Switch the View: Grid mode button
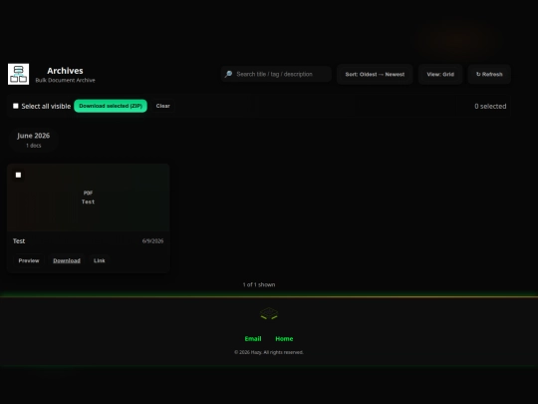This screenshot has width=538, height=404. coord(440,74)
